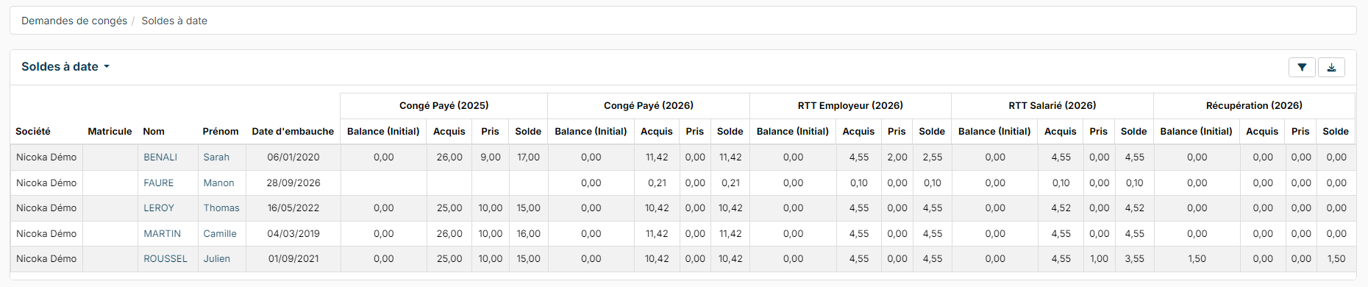Click Récupération (2026) group header
This screenshot has width=1368, height=287.
(1254, 105)
